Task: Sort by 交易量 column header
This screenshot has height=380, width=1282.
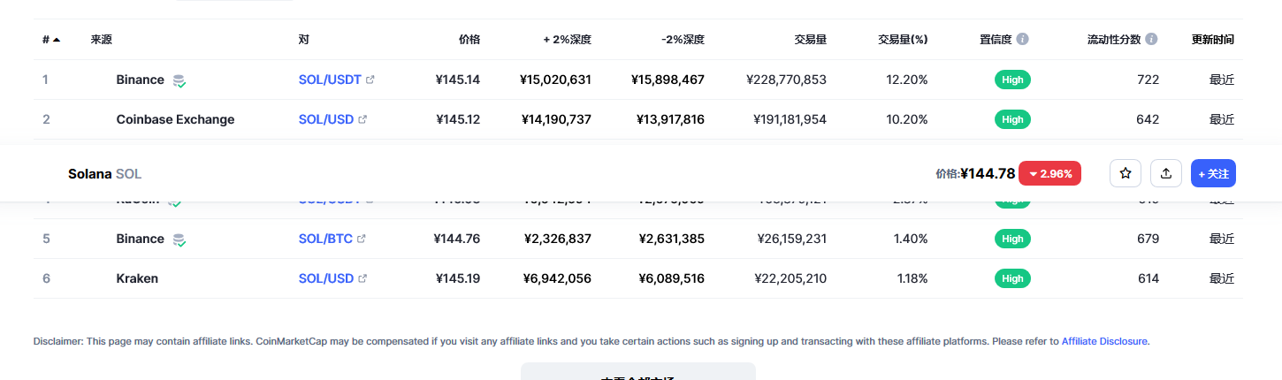Action: coord(810,40)
